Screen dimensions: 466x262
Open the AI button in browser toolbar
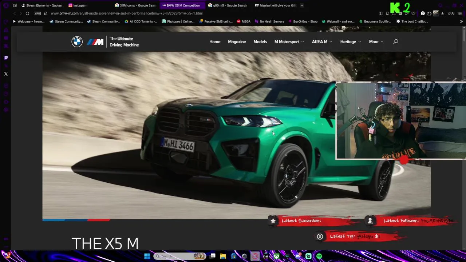click(x=451, y=13)
